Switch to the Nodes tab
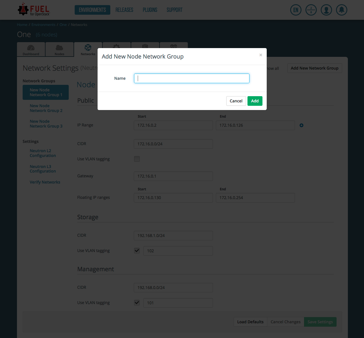The image size is (364, 338). point(59,50)
